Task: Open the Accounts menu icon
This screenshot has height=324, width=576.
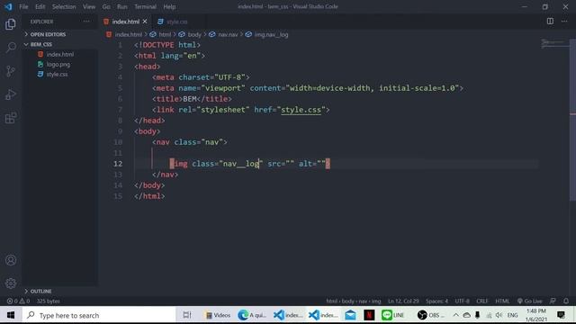Action: [x=11, y=260]
